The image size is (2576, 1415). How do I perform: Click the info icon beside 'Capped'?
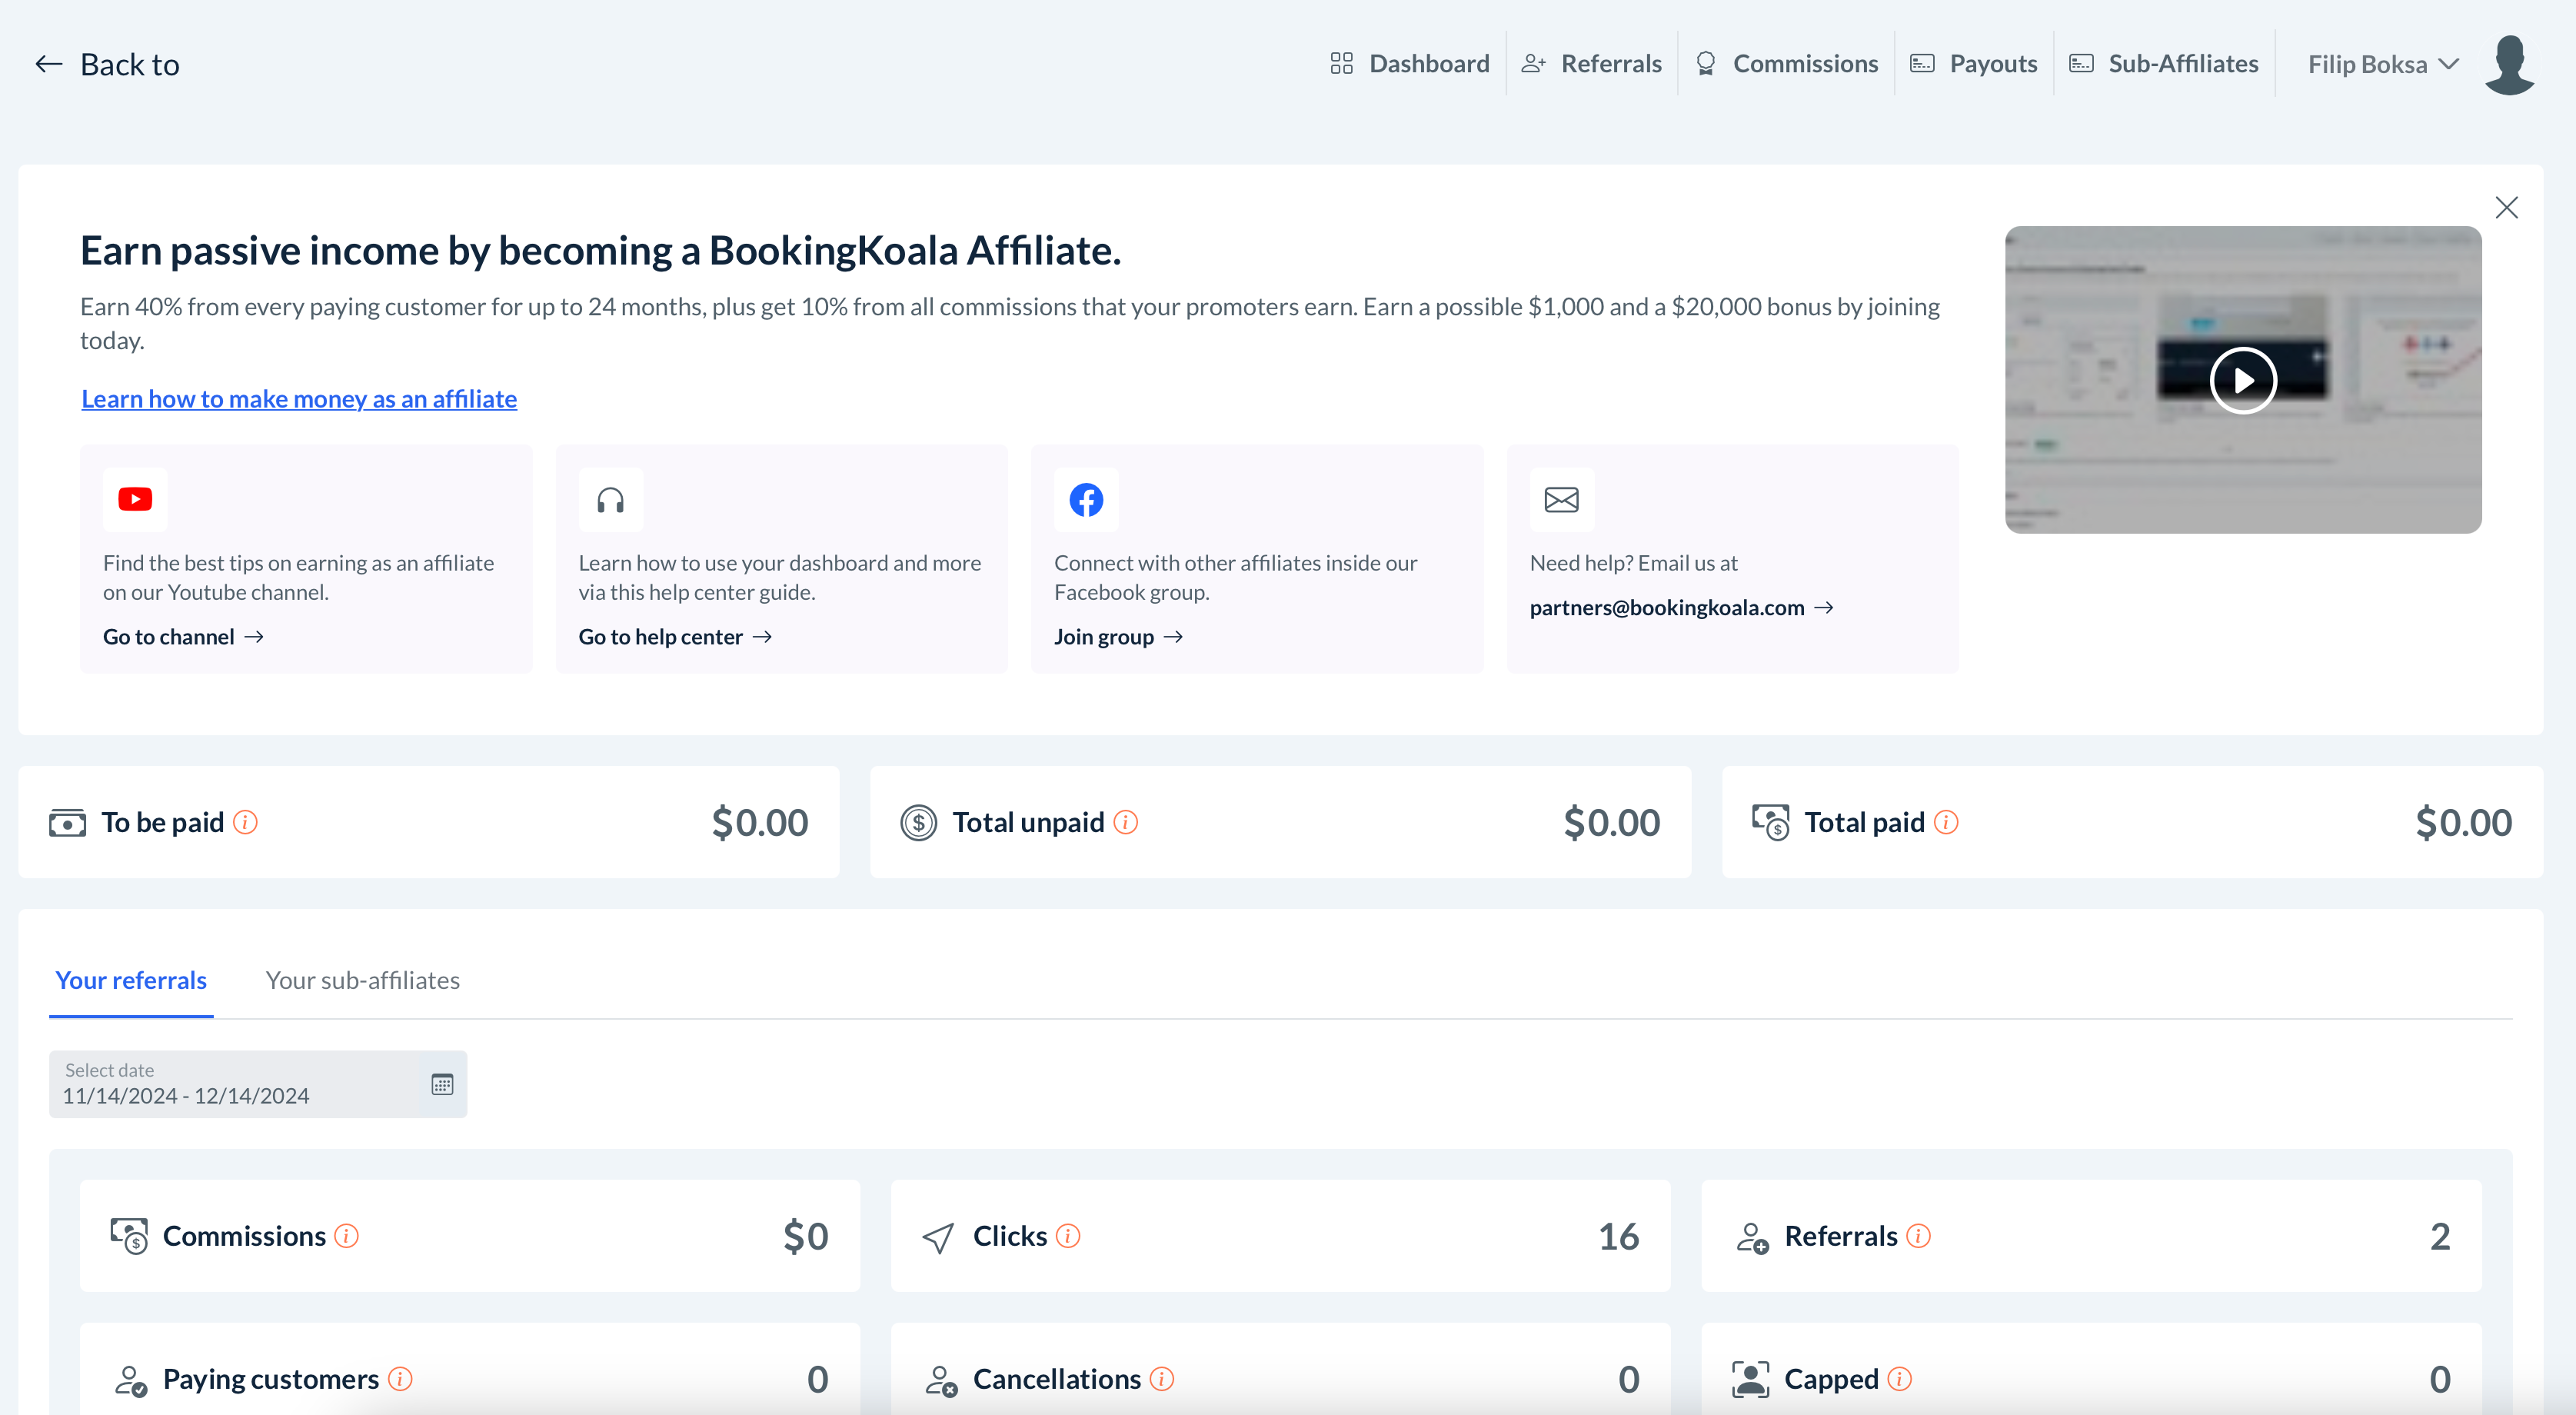point(1901,1378)
